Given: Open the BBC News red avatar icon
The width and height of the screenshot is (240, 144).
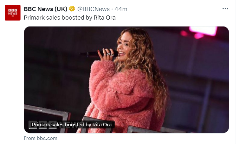Looking at the screenshot, I should point(13,13).
